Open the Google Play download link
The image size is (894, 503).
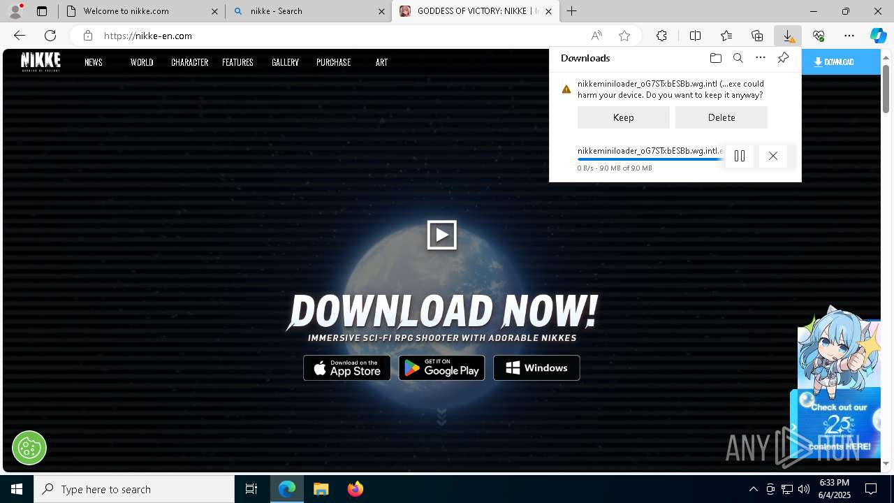point(442,368)
